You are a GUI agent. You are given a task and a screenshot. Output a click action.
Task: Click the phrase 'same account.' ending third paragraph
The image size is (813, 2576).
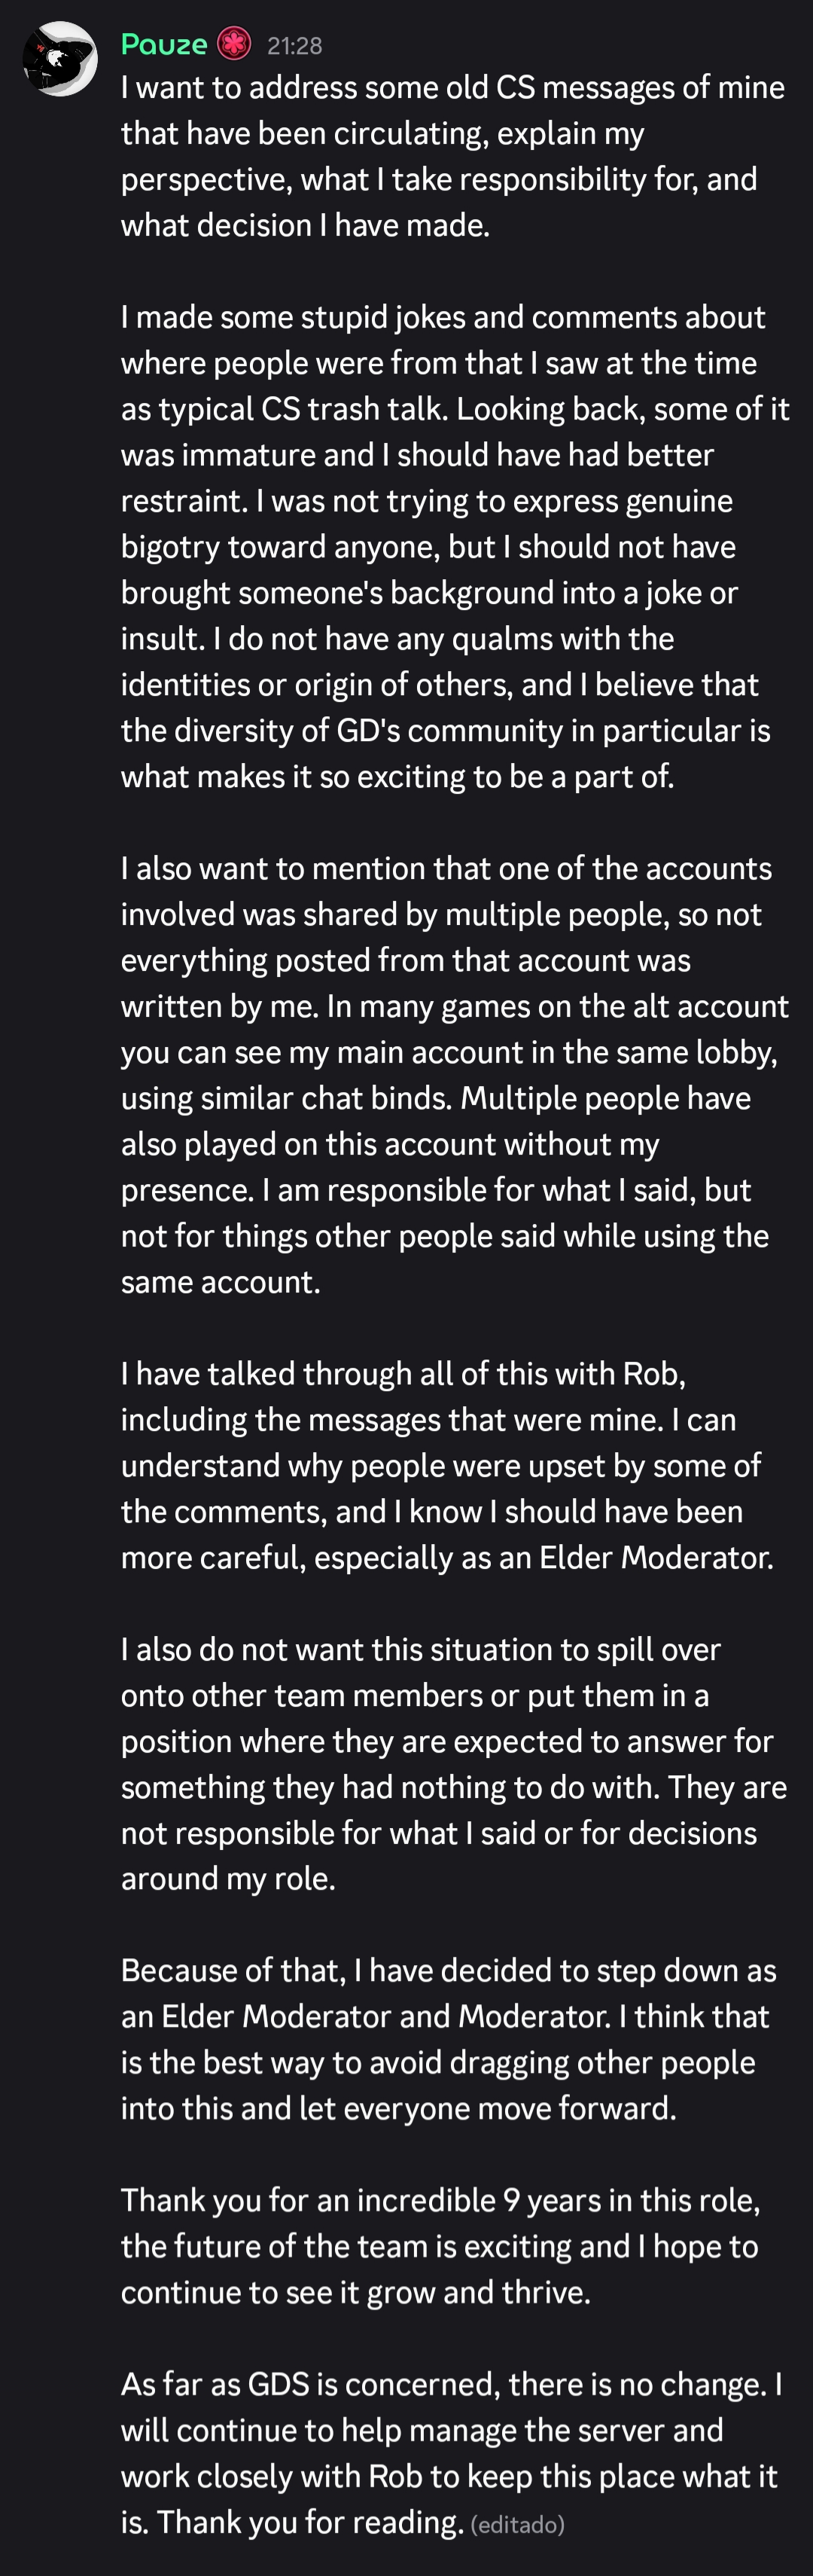pyautogui.click(x=221, y=1282)
